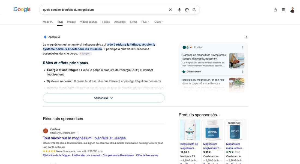Image resolution: width=300 pixels, height=164 pixels.
Task: Open the Bisglycinate de magnésium product link
Action: (x=189, y=146)
